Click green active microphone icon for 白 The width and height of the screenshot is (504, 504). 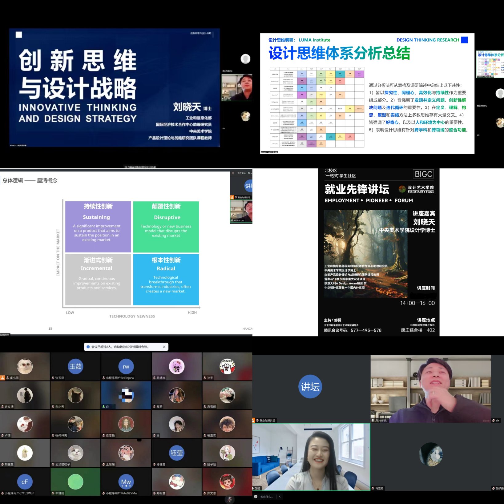[104, 407]
